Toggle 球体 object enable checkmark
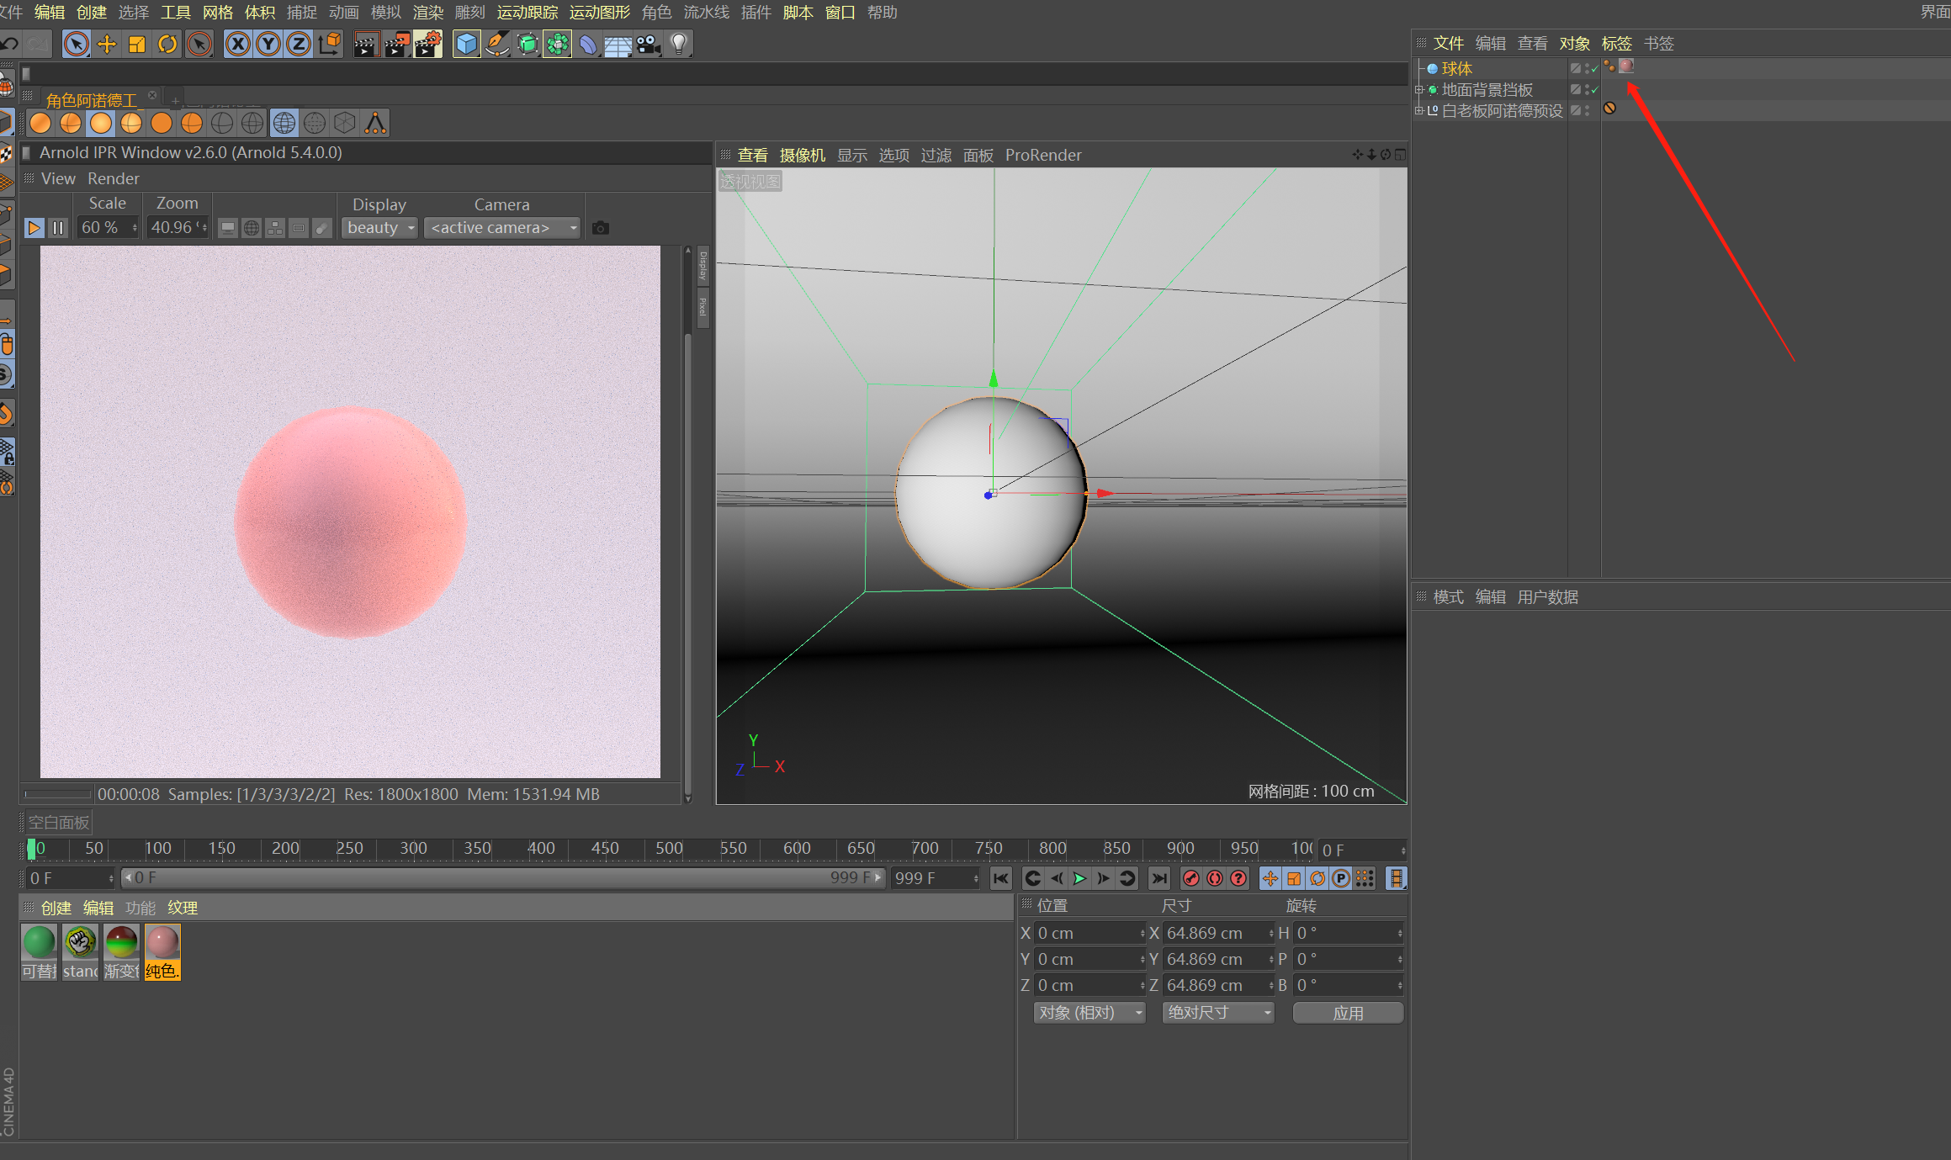1951x1160 pixels. click(1595, 68)
